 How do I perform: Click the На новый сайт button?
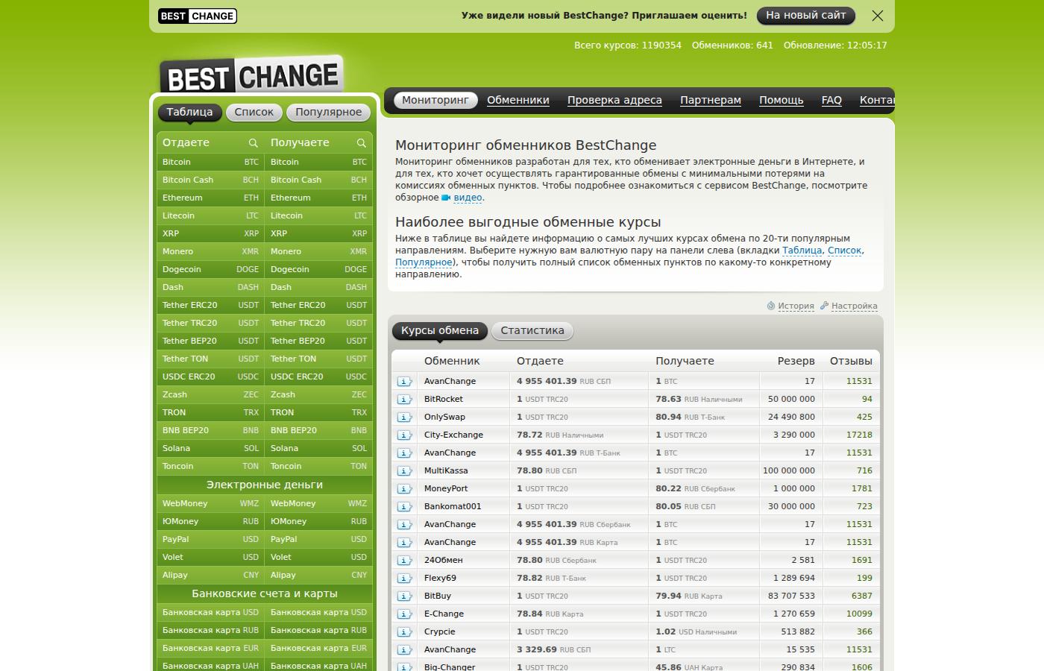coord(806,16)
